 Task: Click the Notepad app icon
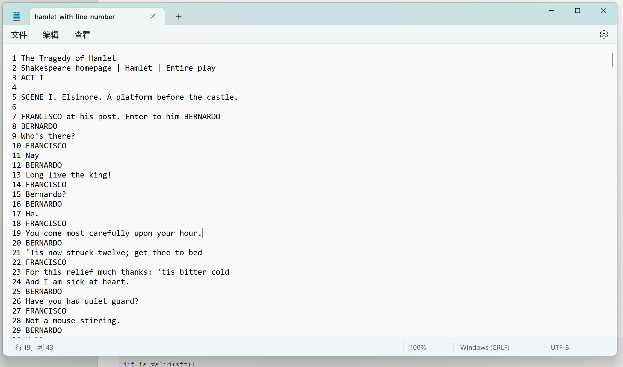click(16, 16)
